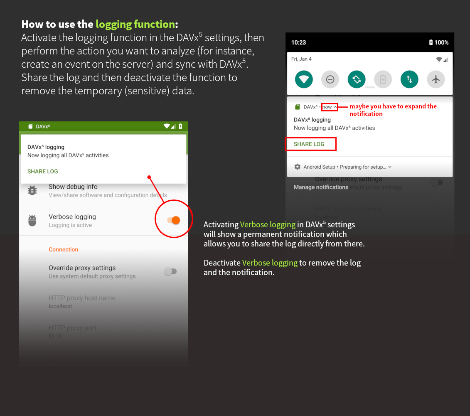
Task: Toggle the mobile data tile
Action: coord(409,79)
